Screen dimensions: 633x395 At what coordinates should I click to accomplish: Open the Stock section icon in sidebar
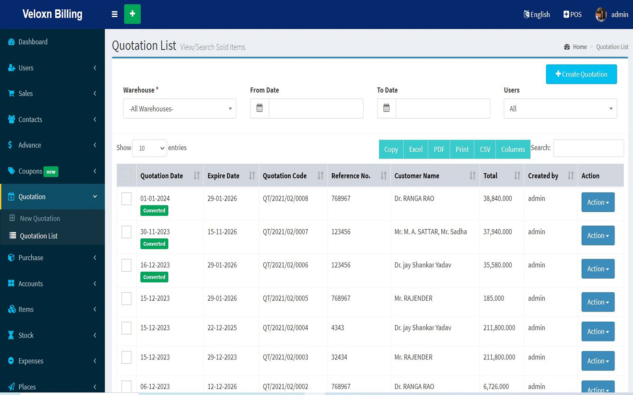pos(11,335)
